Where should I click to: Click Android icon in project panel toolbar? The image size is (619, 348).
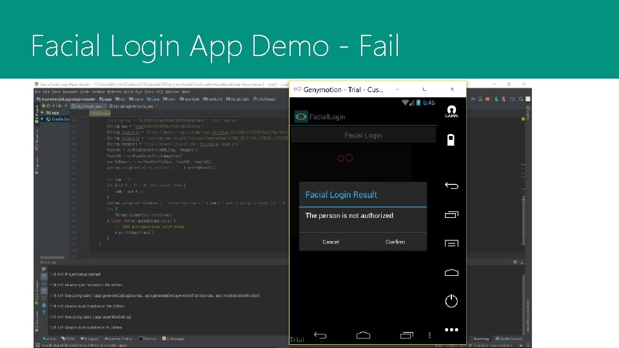click(43, 106)
